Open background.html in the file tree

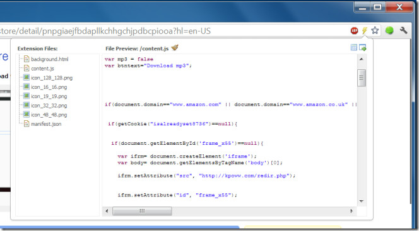49,59
